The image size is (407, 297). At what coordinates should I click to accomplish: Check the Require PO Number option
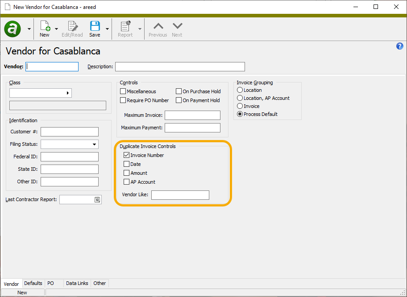coord(122,100)
